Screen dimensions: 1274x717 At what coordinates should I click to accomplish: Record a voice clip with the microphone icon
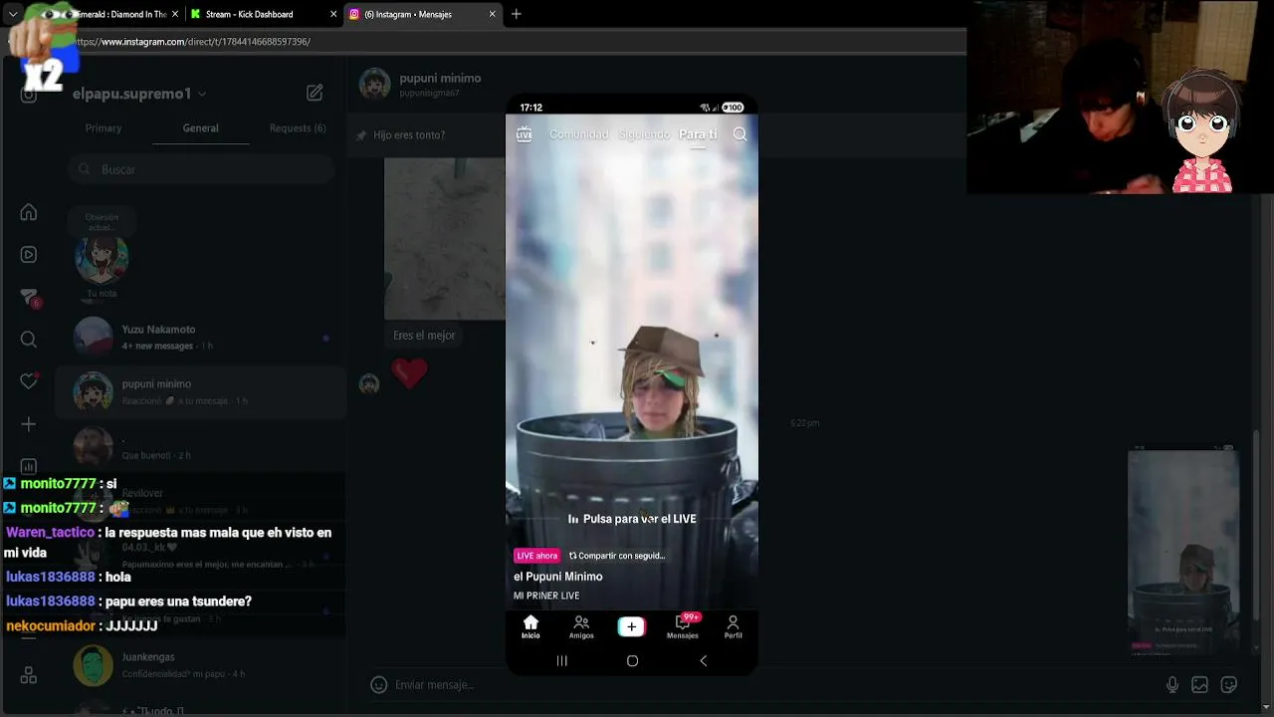click(1172, 684)
